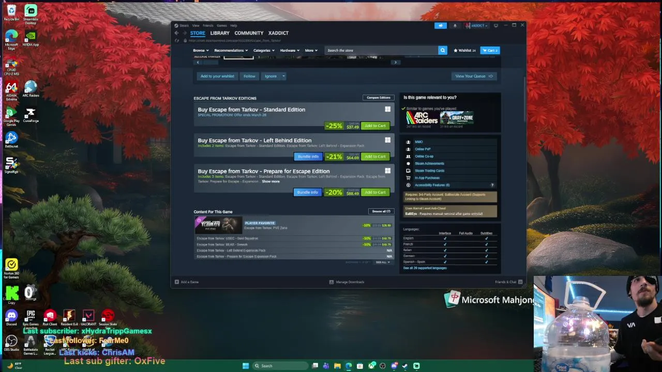Image resolution: width=662 pixels, height=372 pixels.
Task: Open the XADDICT account dropdown
Action: point(476,25)
